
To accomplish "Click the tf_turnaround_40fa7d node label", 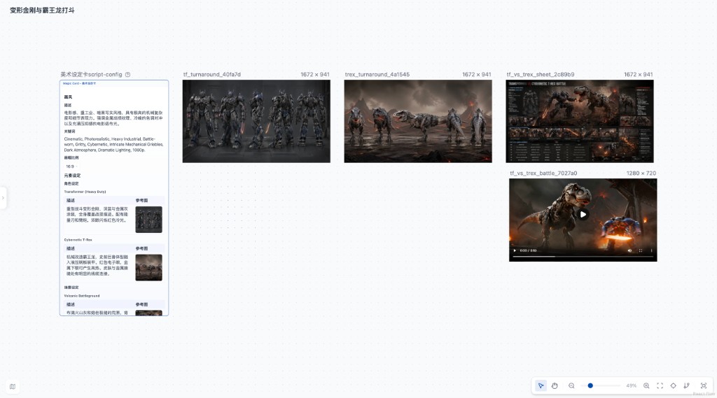I will (211, 74).
